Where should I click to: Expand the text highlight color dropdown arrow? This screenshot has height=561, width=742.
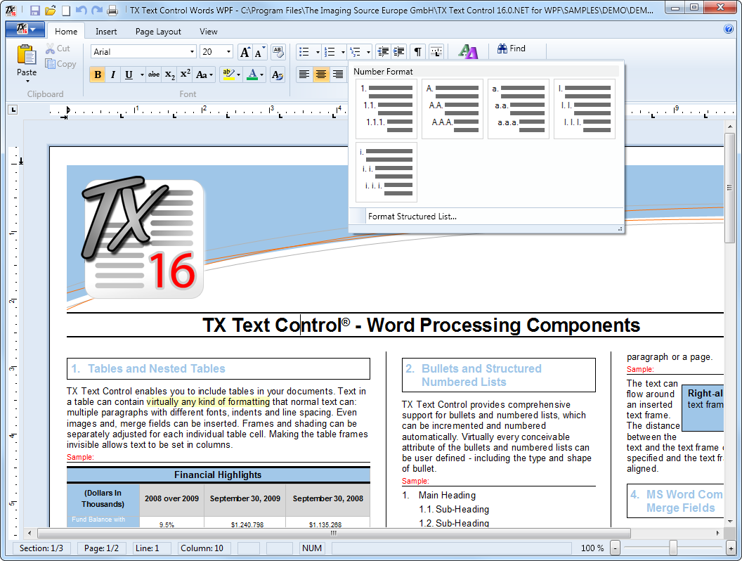(238, 75)
